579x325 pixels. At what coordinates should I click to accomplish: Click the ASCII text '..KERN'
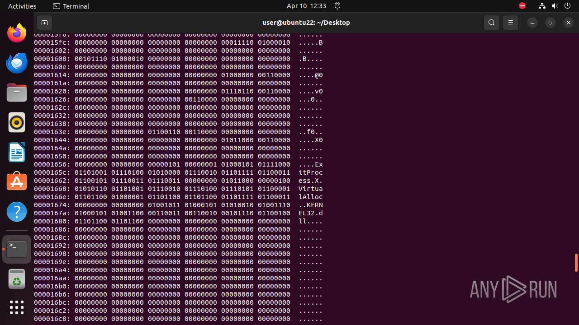pyautogui.click(x=310, y=205)
